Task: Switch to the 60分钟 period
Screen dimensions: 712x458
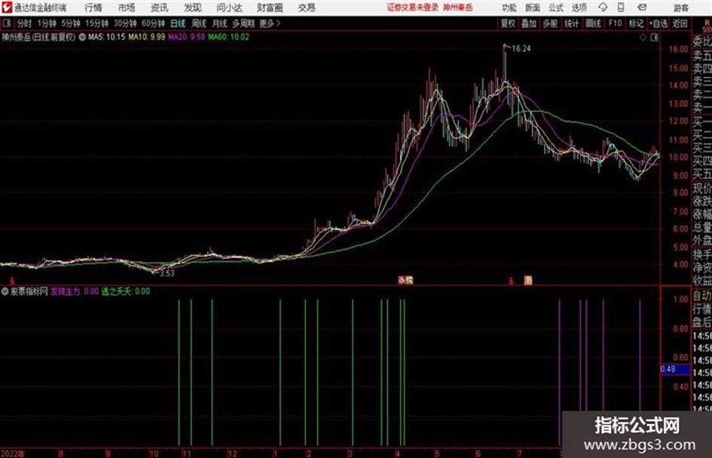Action: tap(153, 23)
